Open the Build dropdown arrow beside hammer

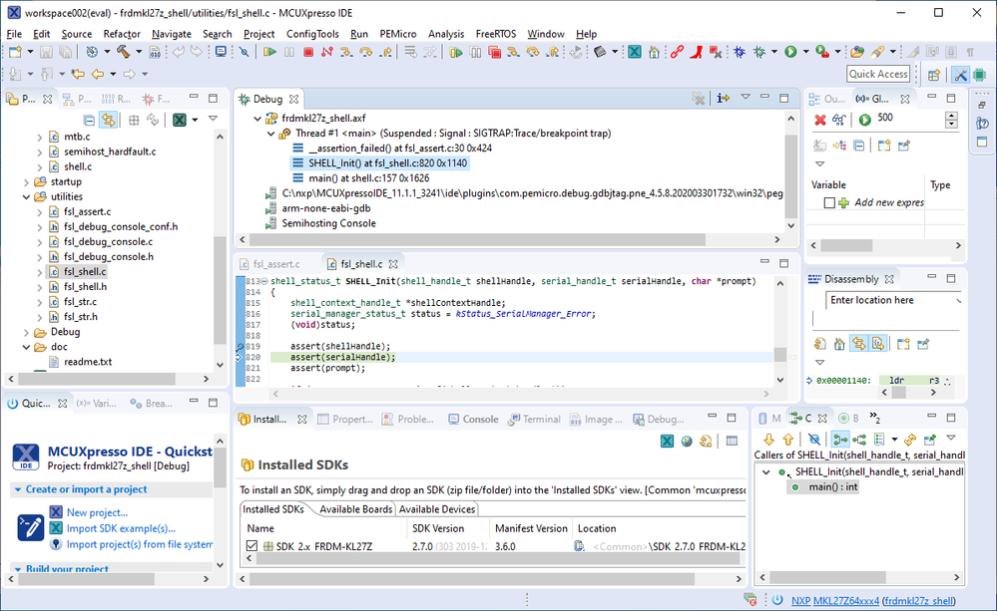click(x=138, y=52)
